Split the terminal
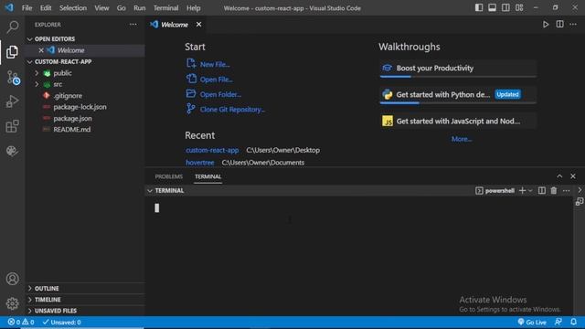 (x=542, y=191)
